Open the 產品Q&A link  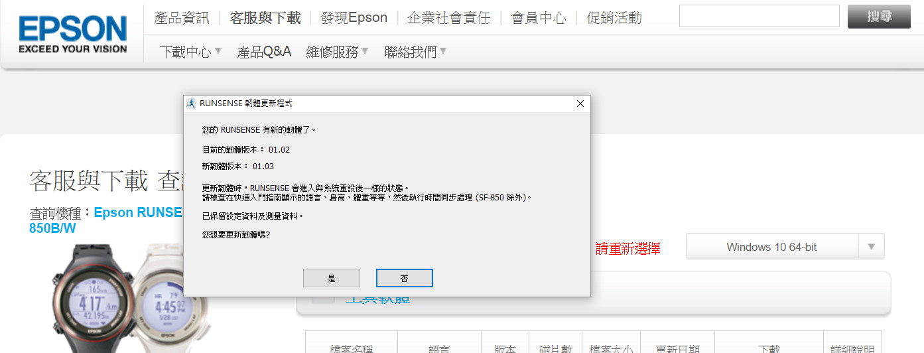pos(264,52)
